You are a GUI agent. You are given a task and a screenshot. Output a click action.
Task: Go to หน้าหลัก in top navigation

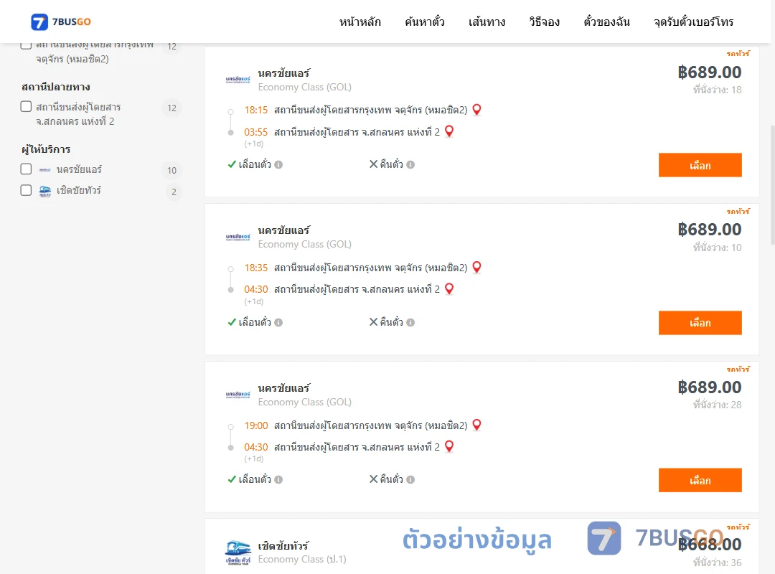(360, 22)
